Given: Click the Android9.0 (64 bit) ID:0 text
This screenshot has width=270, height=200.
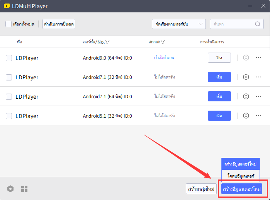Looking at the screenshot, I should [107, 58].
